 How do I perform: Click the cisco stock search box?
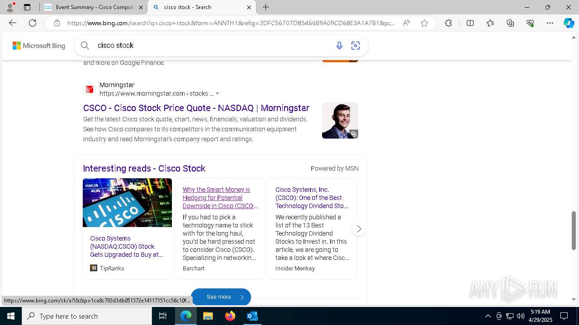point(213,45)
